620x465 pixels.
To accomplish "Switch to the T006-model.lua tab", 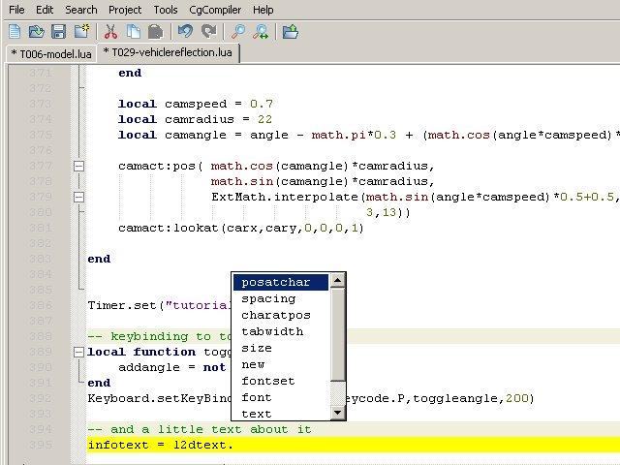I will (49, 53).
